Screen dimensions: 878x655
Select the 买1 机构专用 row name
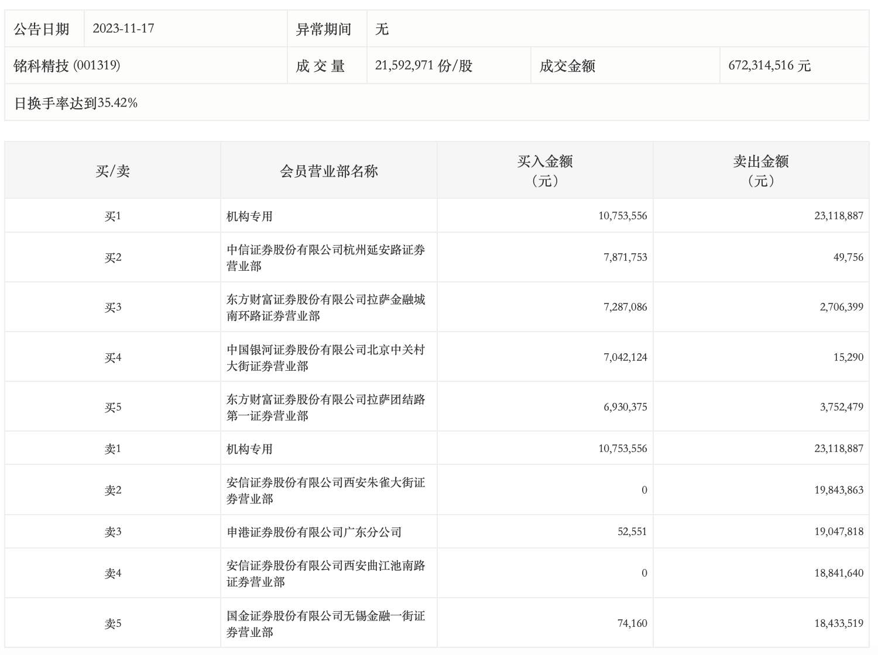pos(250,216)
